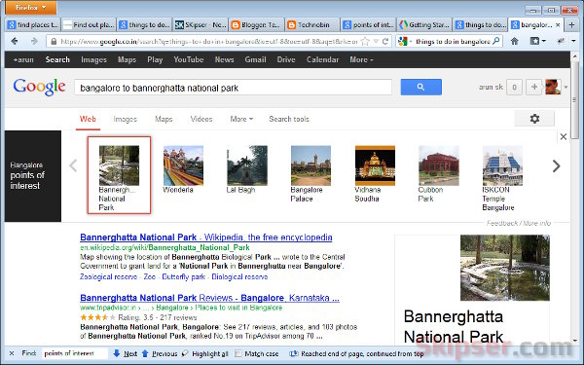Viewport: 584px width, 365px height.
Task: Click the find bar text field
Action: click(x=75, y=353)
